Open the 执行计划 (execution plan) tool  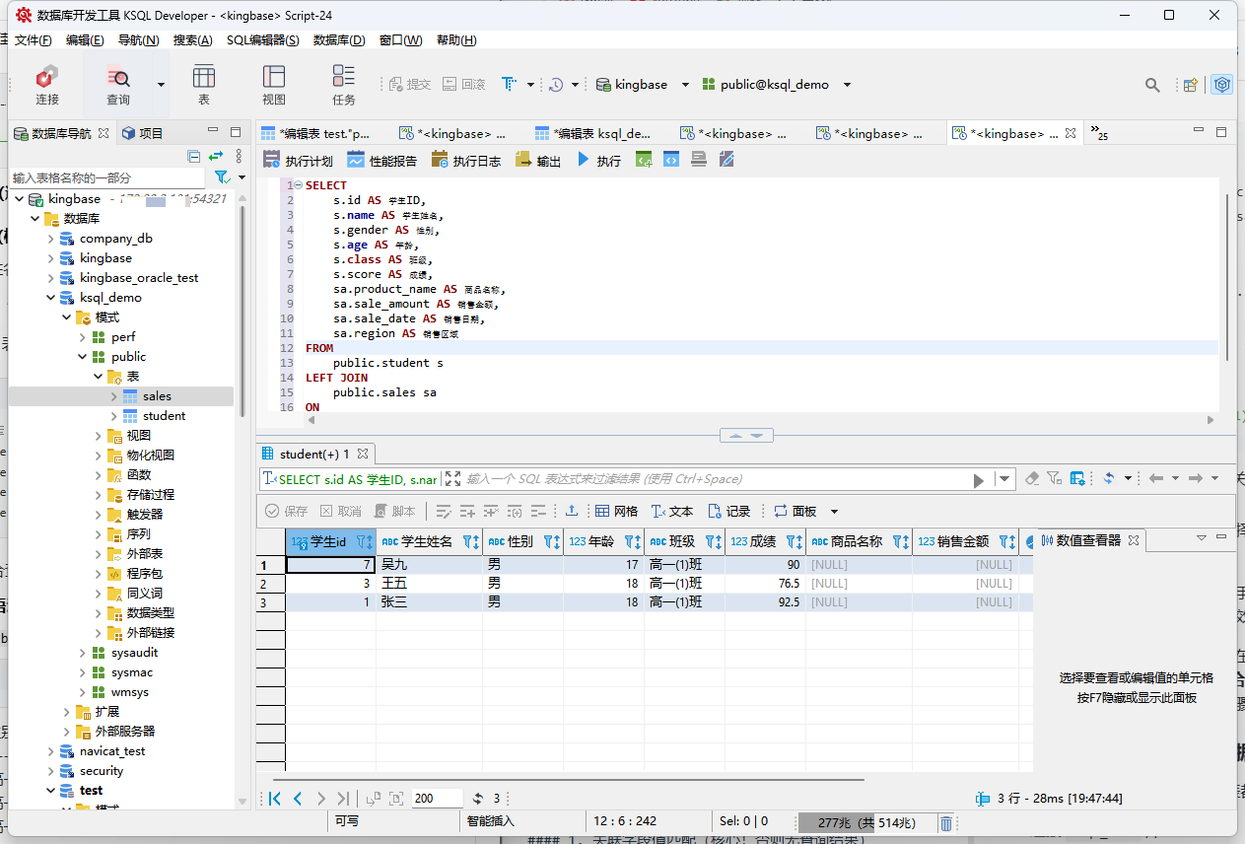pos(298,160)
